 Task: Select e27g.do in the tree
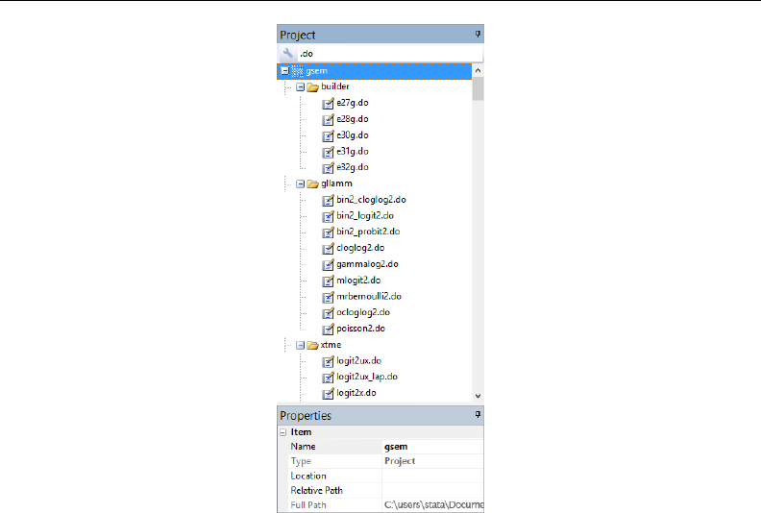pos(353,103)
